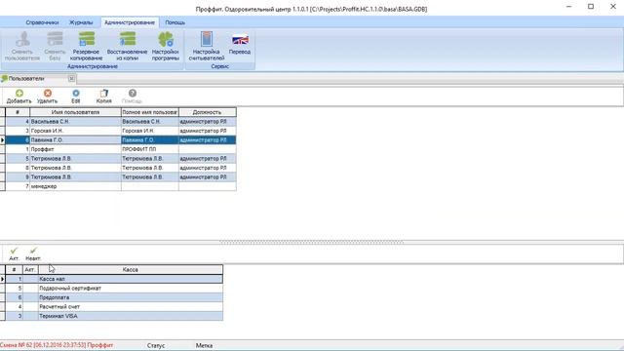
Task: Click the Акт. column header in cash table
Action: [30, 269]
